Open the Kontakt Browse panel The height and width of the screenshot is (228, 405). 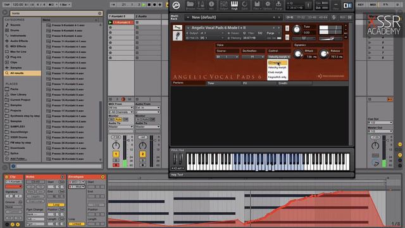[190, 5]
